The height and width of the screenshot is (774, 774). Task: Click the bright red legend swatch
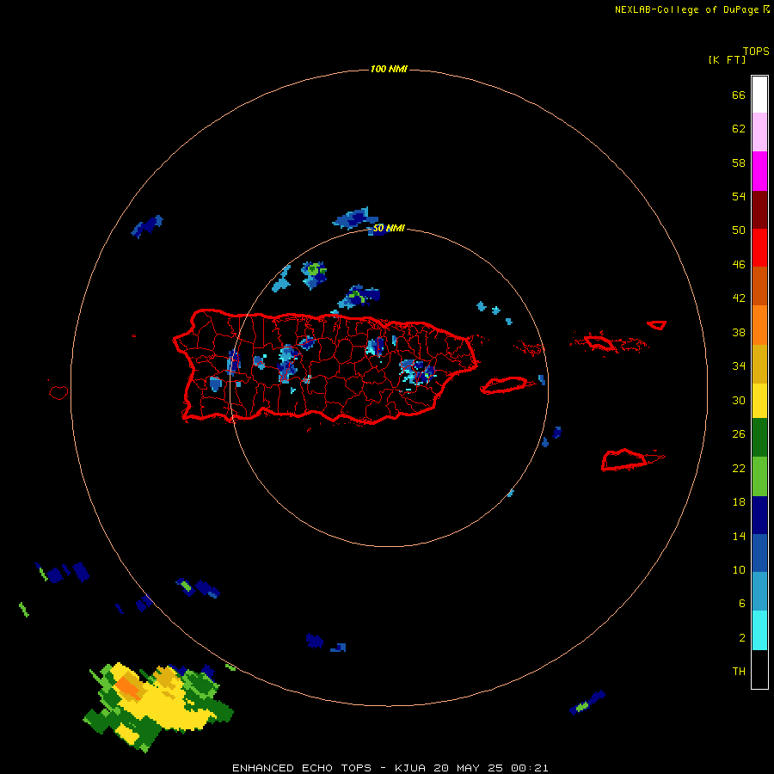759,248
